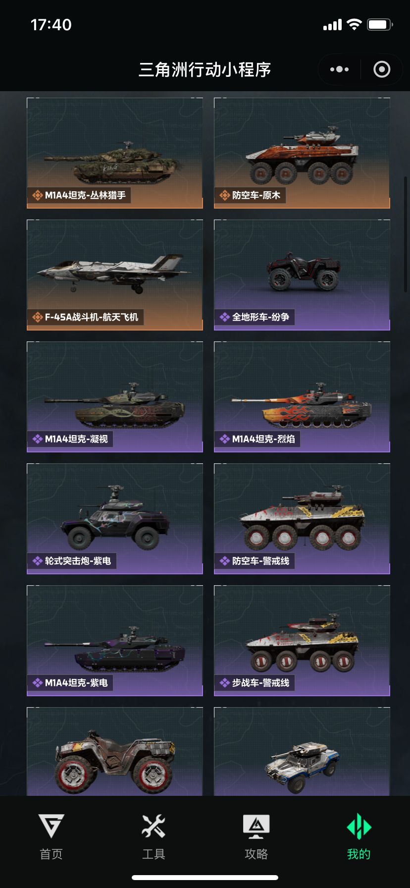Image resolution: width=410 pixels, height=888 pixels.
Task: Open the 防空车-原木 skin card
Action: pos(302,153)
